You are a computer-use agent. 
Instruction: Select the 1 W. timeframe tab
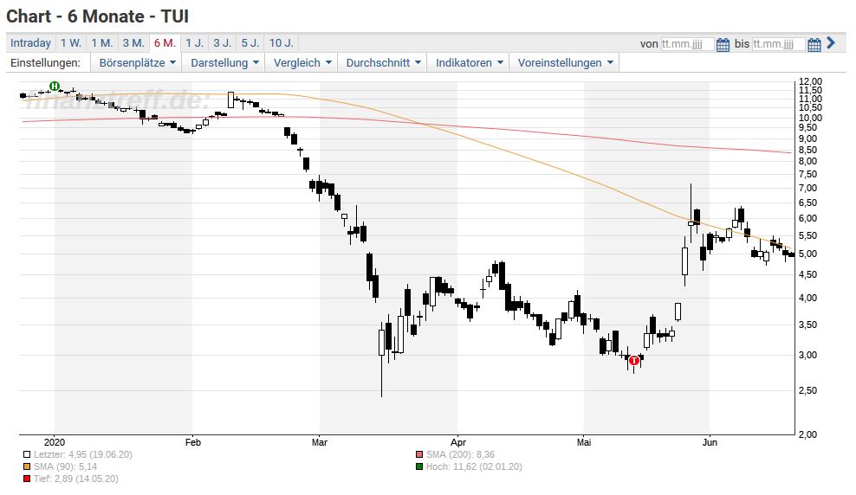(70, 43)
